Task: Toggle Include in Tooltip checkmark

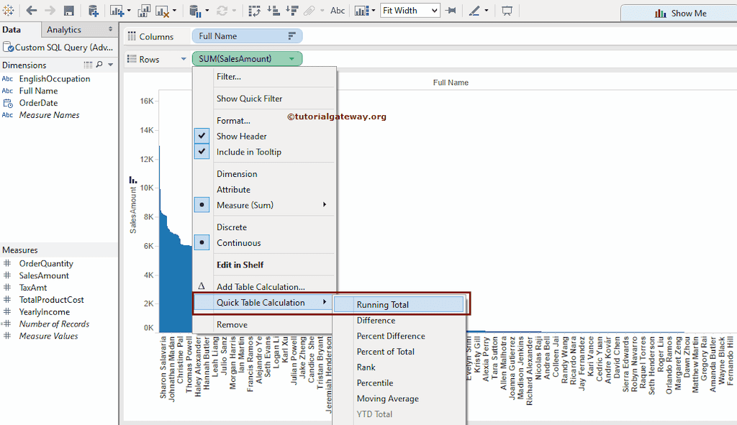Action: [x=248, y=152]
